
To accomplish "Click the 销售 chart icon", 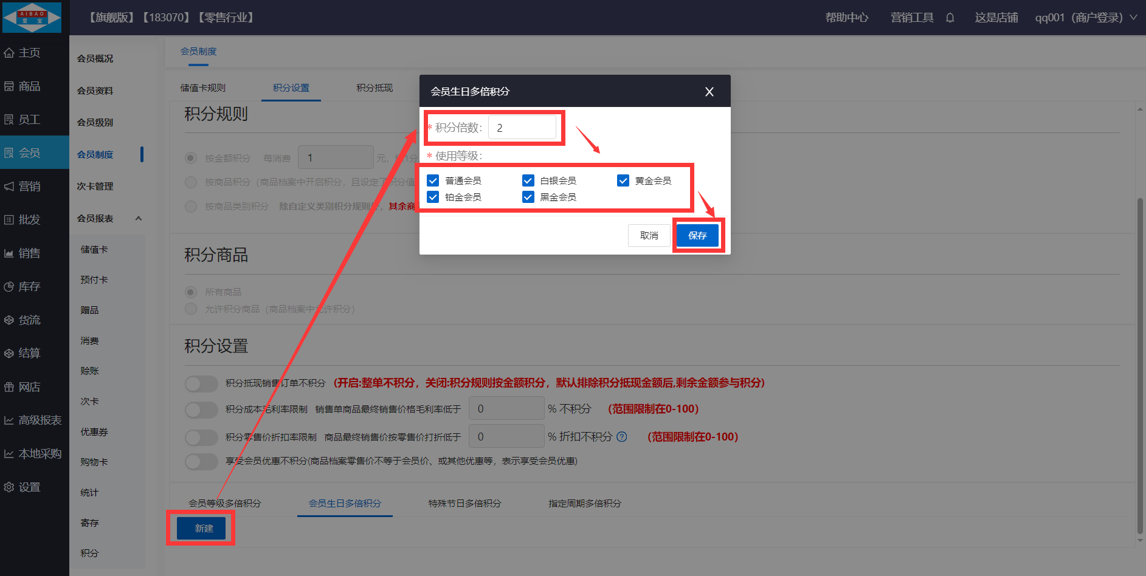I will [x=9, y=253].
